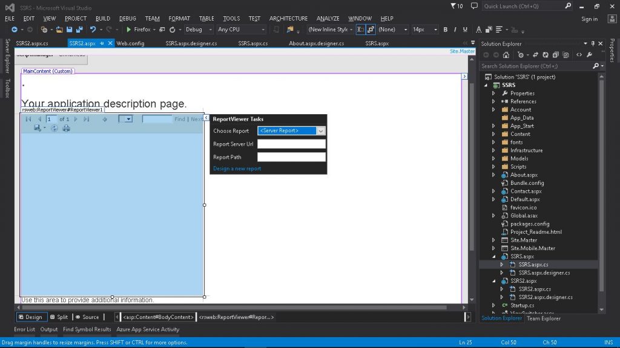This screenshot has height=348, width=620.
Task: Click the Report Path field
Action: (x=291, y=157)
